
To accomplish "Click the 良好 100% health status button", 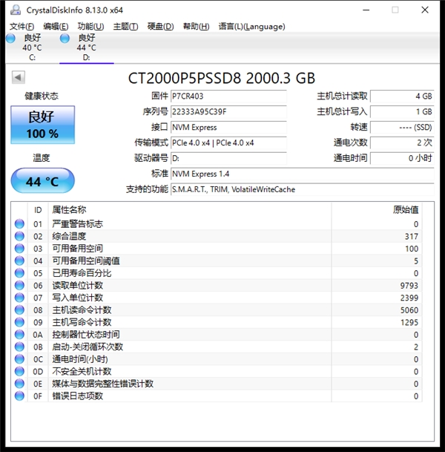I will click(42, 125).
